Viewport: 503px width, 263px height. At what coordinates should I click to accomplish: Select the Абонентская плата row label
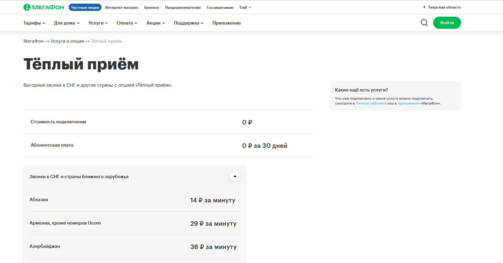(x=52, y=145)
